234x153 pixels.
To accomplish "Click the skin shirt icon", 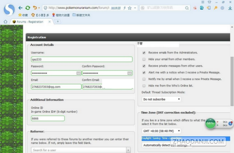I will 209,2.
